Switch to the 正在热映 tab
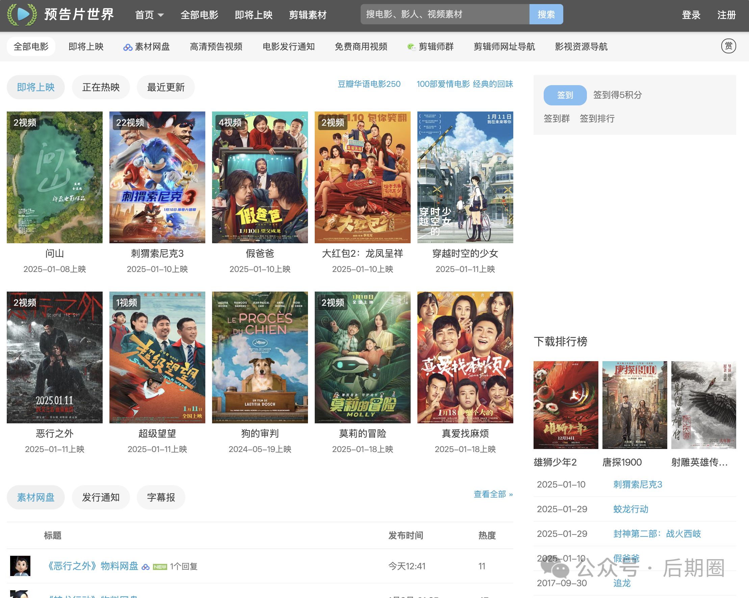The width and height of the screenshot is (749, 598). (101, 87)
